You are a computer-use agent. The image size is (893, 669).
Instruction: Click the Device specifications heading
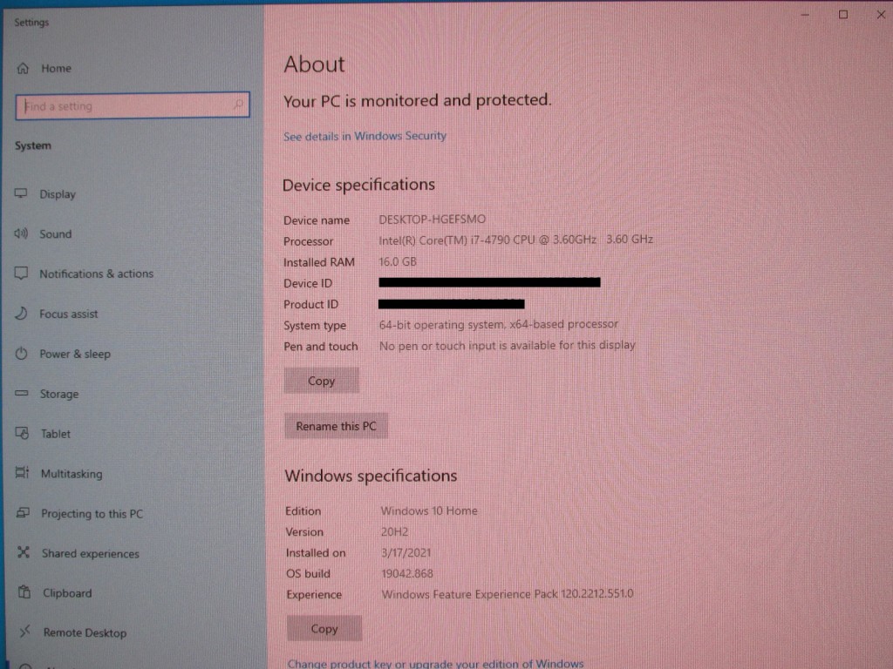(x=358, y=185)
